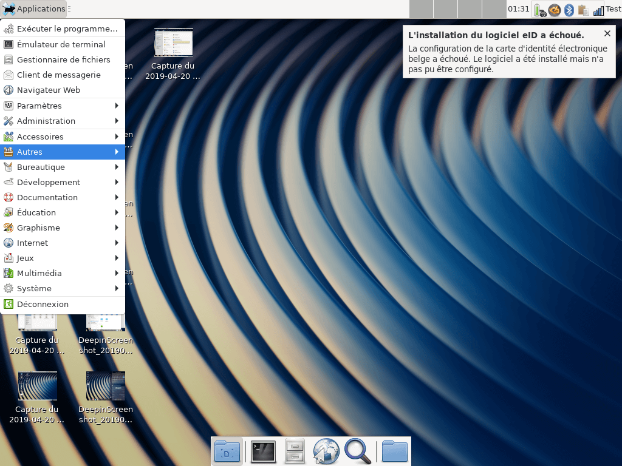Expand the Graphisme submenu
This screenshot has height=466, width=622.
pos(63,228)
